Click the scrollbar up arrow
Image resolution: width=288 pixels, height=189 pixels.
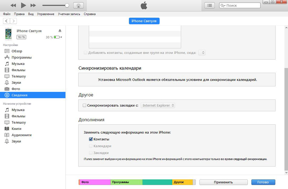[x=286, y=28]
